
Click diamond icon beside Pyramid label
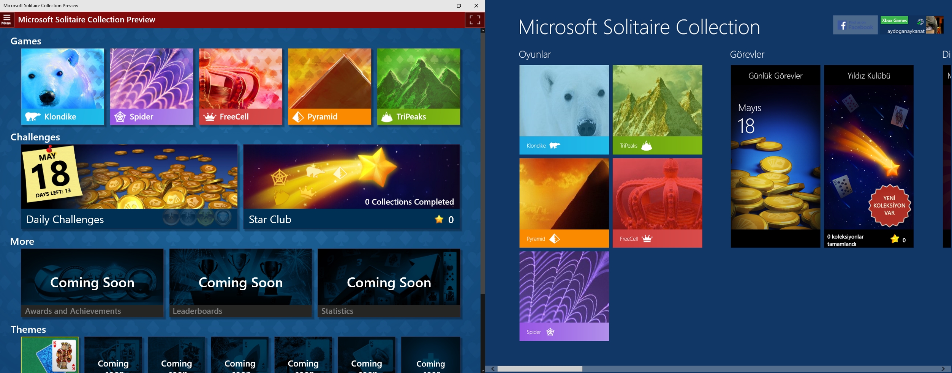tap(298, 117)
